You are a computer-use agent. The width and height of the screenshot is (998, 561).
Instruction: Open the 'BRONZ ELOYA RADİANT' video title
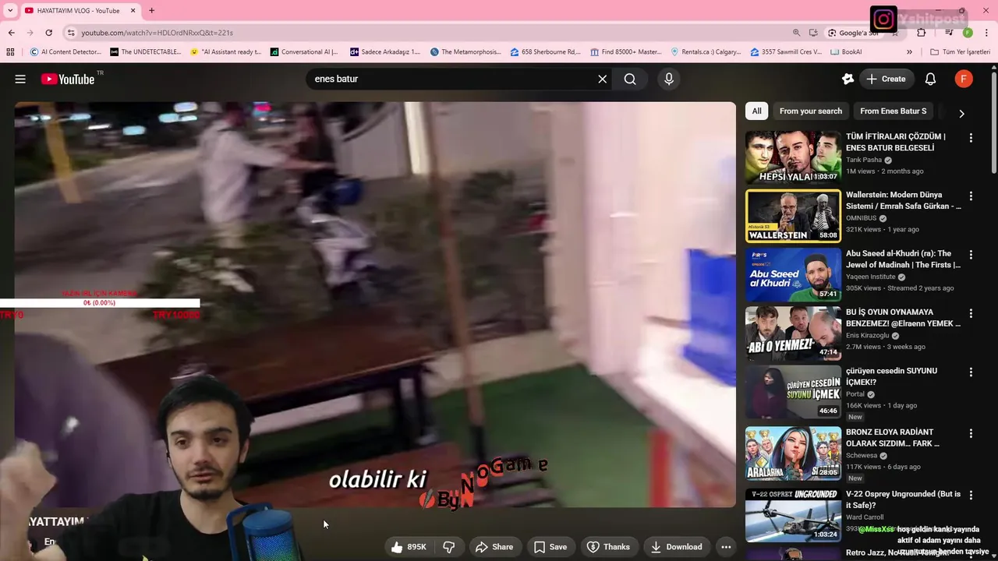coord(893,438)
